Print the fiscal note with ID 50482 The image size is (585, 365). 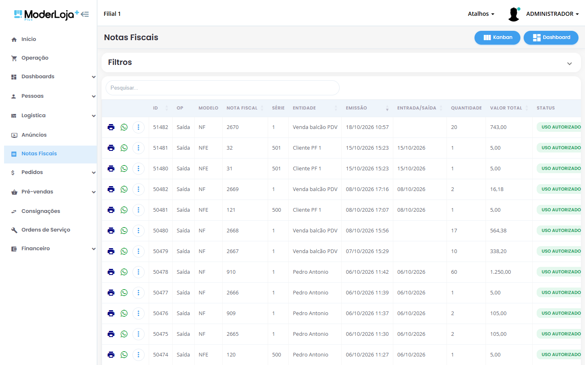[111, 189]
